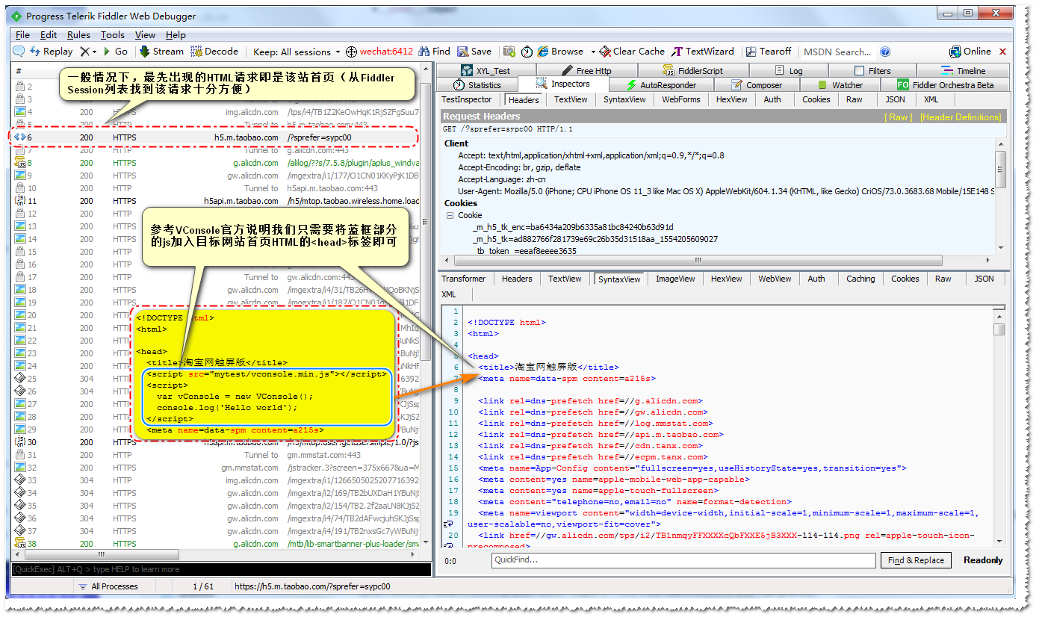Viewport: 1039px width, 620px height.
Task: Click the Clear Cache icon
Action: (605, 52)
